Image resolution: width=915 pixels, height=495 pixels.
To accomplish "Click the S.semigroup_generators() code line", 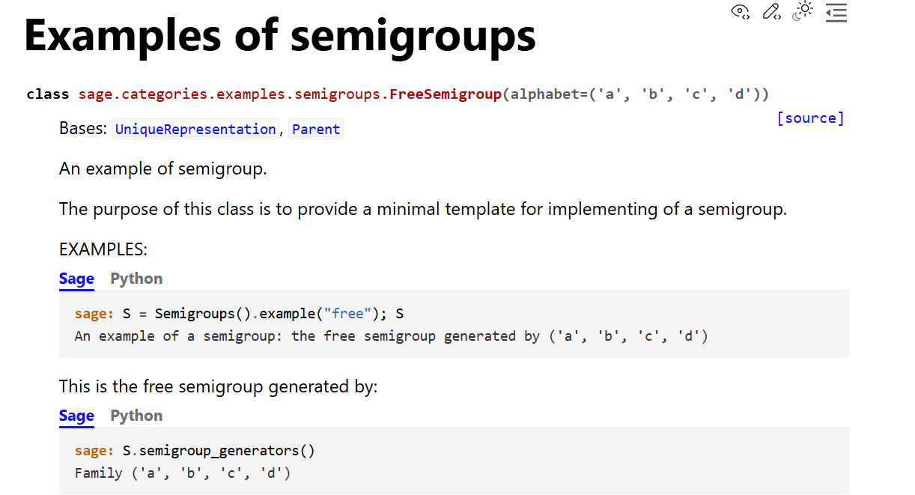I will point(219,451).
